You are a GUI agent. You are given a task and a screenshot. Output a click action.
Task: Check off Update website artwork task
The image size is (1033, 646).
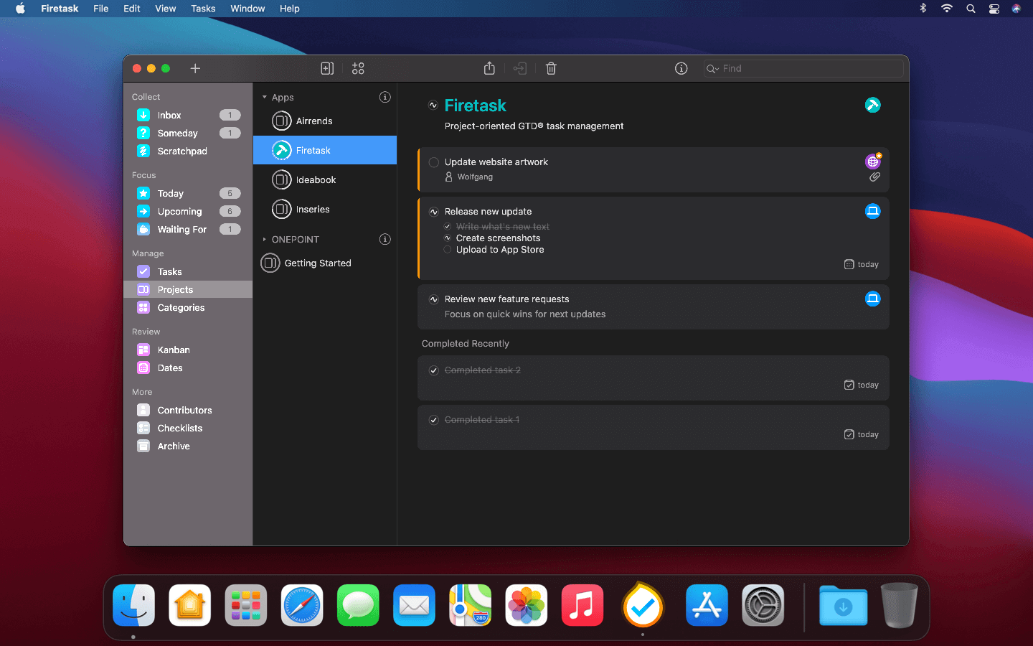pyautogui.click(x=434, y=162)
